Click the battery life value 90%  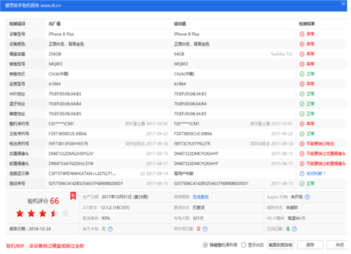pos(105,218)
